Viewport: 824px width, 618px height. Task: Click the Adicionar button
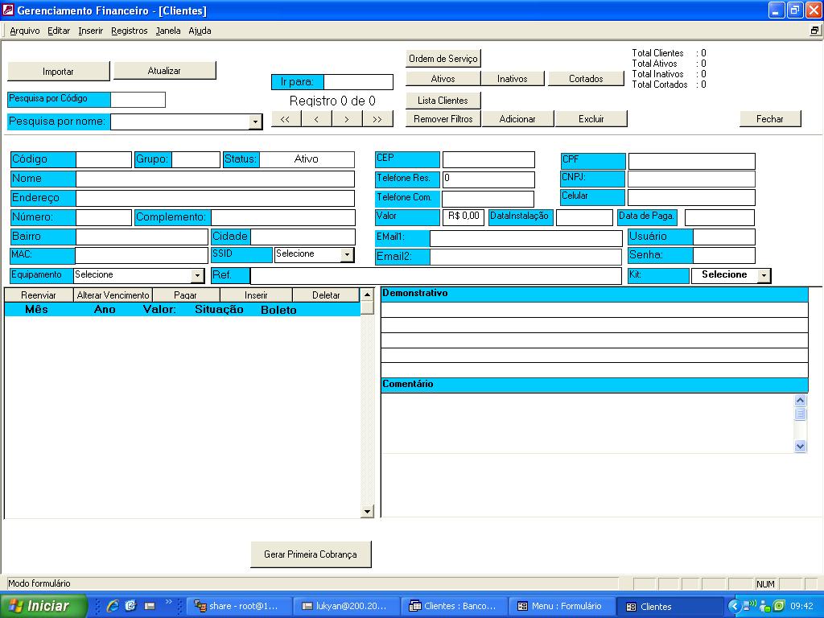(517, 119)
